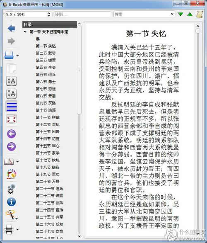This screenshot has height=243, width=207.
Task: Open the save icon dropdown arrow
Action: tap(17, 55)
